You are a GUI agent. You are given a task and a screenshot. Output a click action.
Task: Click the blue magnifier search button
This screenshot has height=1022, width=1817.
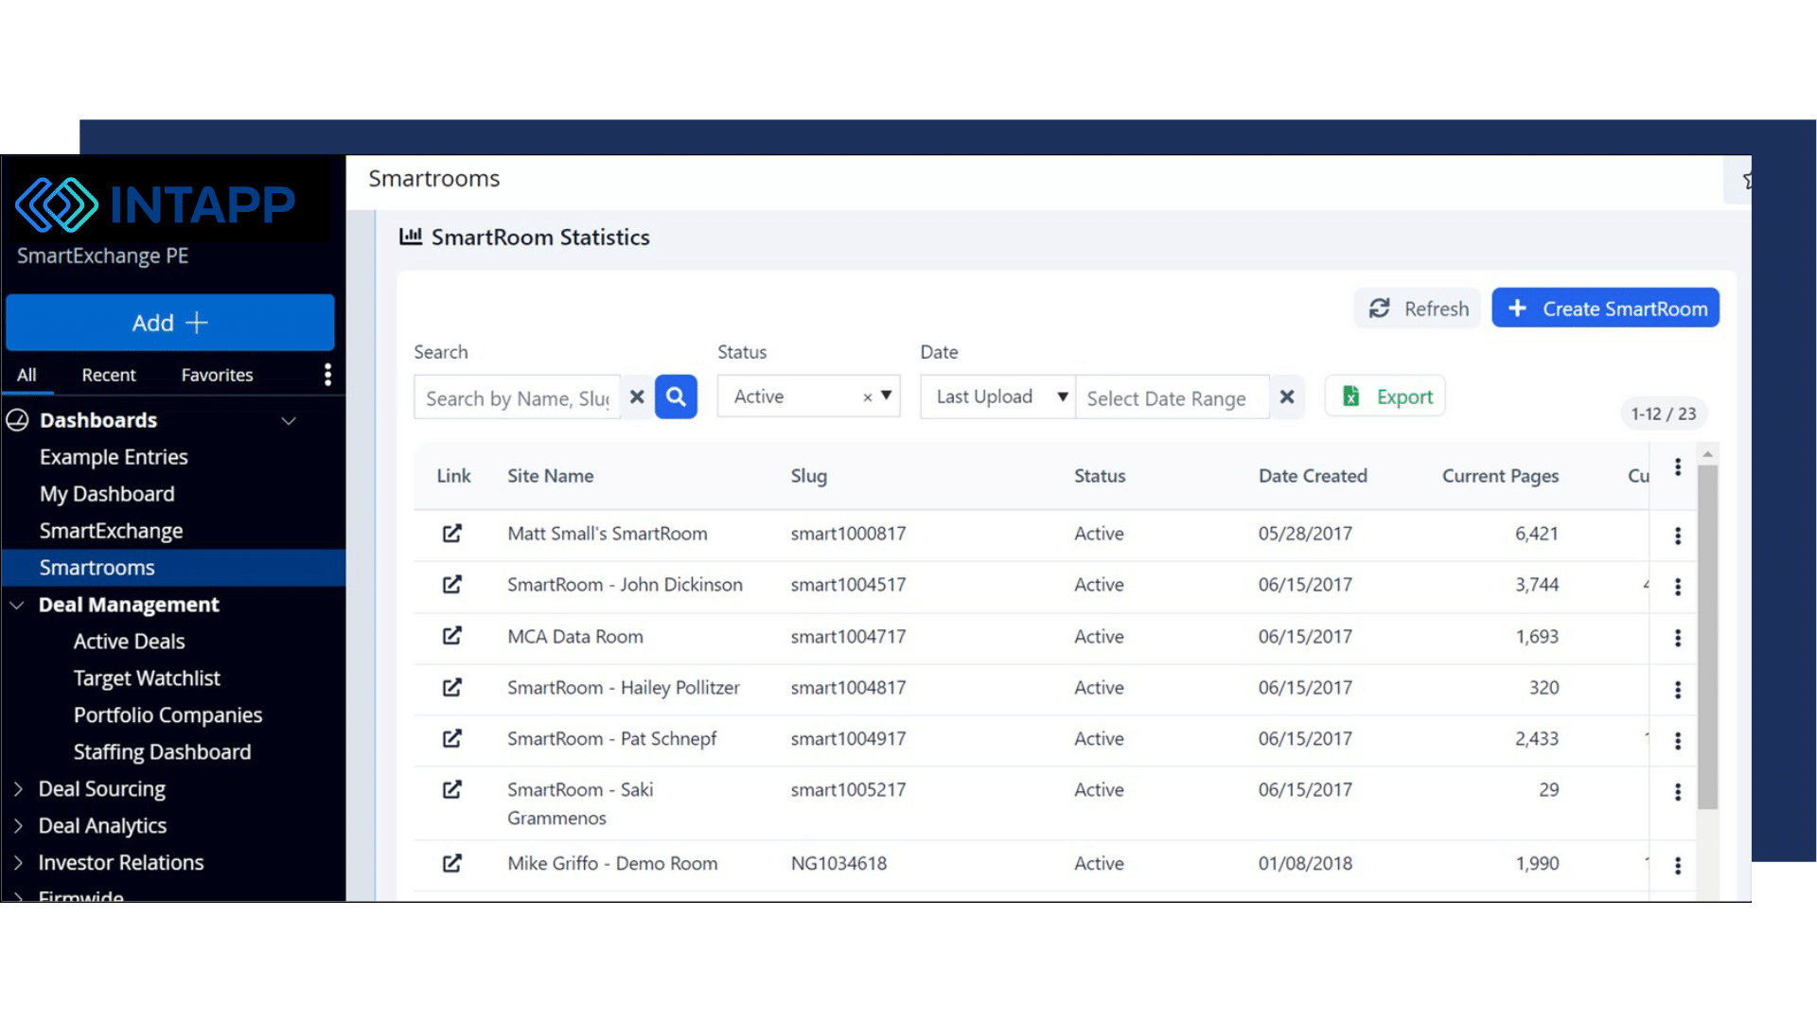pos(676,396)
